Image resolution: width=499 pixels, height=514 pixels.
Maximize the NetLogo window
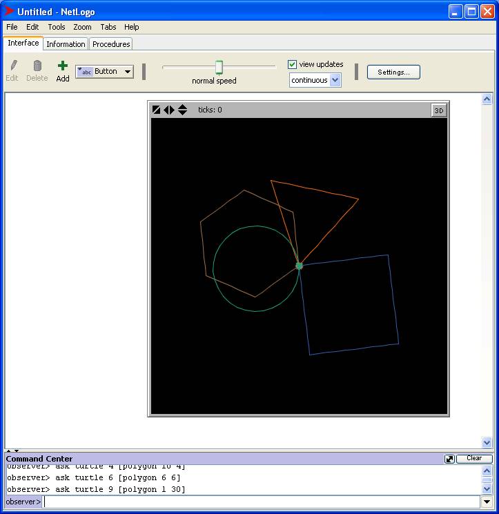[x=471, y=12]
